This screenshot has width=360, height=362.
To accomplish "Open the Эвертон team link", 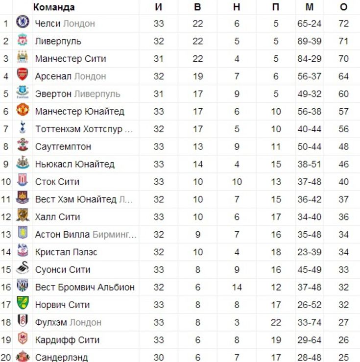I will pyautogui.click(x=53, y=94).
